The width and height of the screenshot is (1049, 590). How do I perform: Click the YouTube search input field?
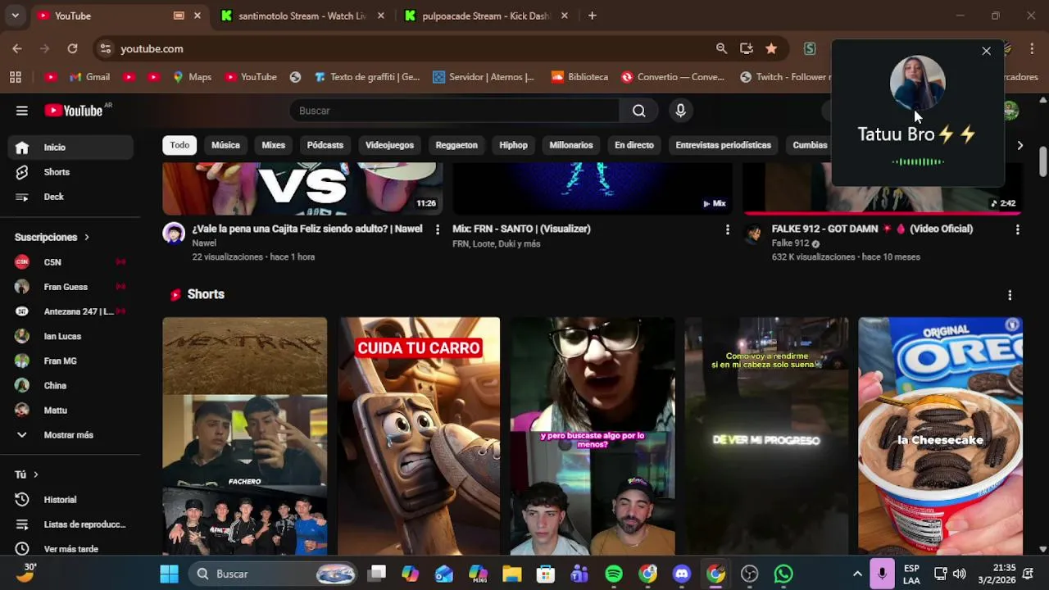tap(455, 111)
